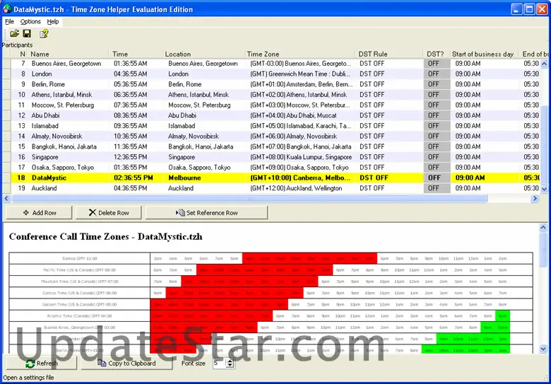Viewport: 551px width, 384px height.
Task: Click the chart pane scroll up arrow
Action: pos(544,227)
